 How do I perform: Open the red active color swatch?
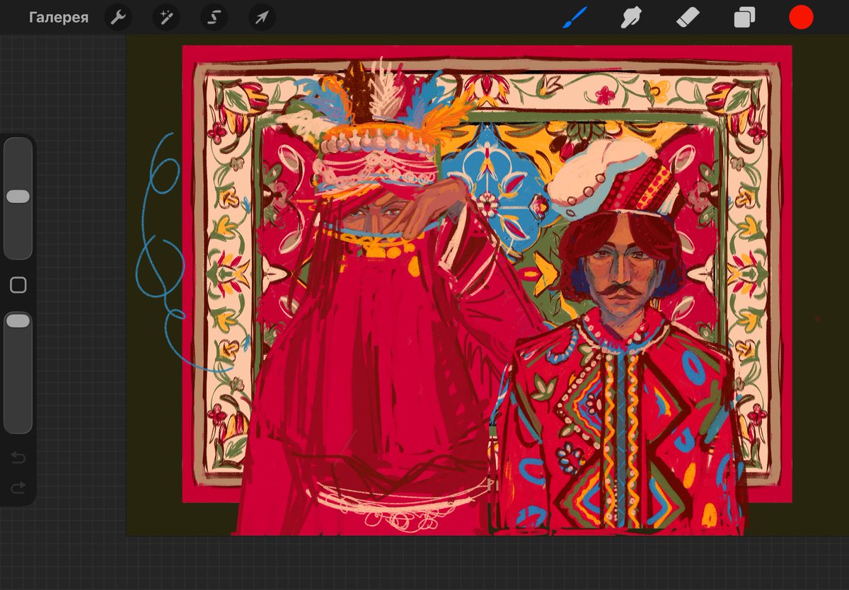point(801,17)
